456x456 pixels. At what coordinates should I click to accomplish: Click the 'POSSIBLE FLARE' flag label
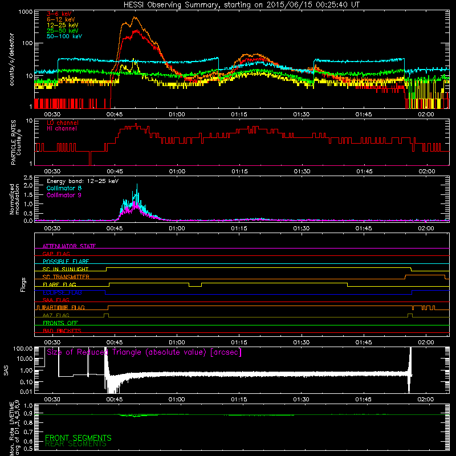point(66,262)
